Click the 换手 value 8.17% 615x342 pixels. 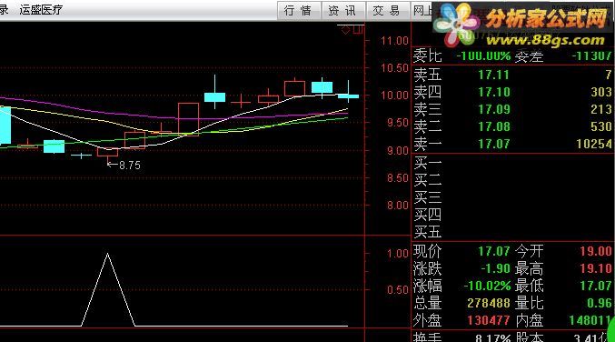coord(492,337)
